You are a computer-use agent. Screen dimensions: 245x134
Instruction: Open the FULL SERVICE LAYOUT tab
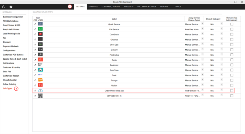pyautogui.click(x=147, y=7)
